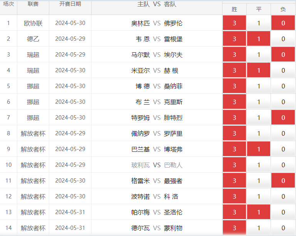
Task: Deselect 负 (0) for 马尔默 VS 埃尔夫
Action: (283, 55)
